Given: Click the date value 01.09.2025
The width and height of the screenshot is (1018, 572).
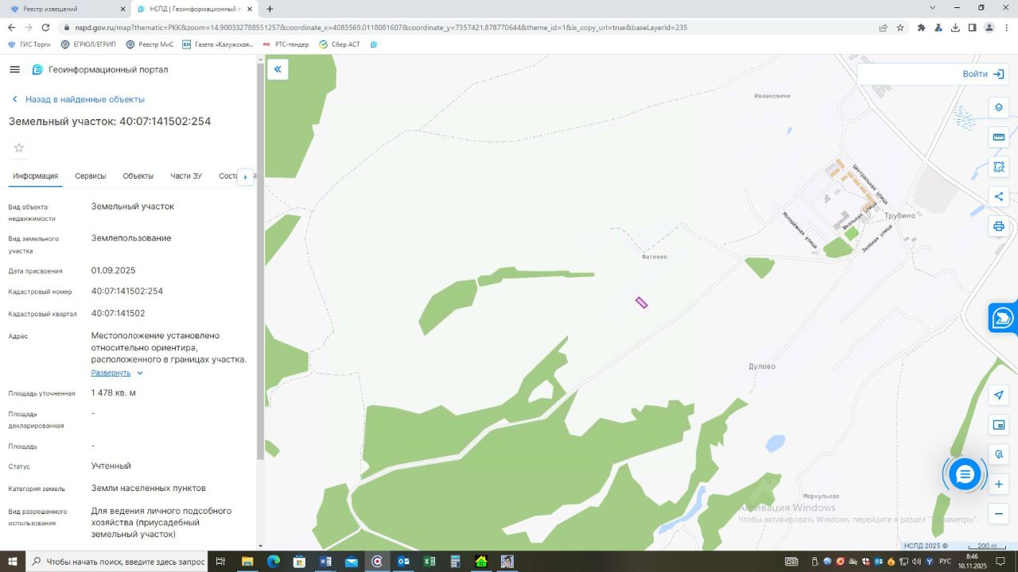Looking at the screenshot, I should [x=114, y=271].
